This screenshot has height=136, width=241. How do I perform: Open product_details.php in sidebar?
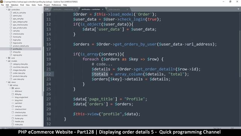pyautogui.click(x=21, y=46)
